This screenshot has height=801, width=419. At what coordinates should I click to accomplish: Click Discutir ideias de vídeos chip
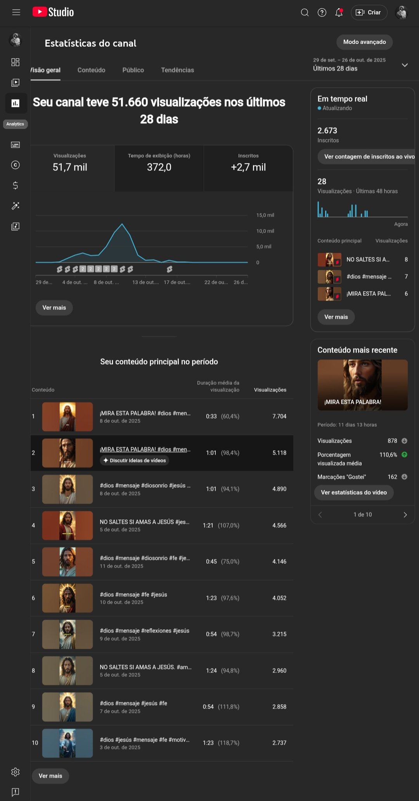(x=134, y=460)
